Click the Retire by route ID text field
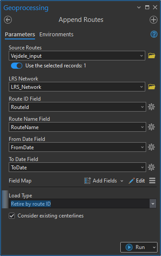The width and height of the screenshot is (161, 256). pyautogui.click(x=79, y=203)
